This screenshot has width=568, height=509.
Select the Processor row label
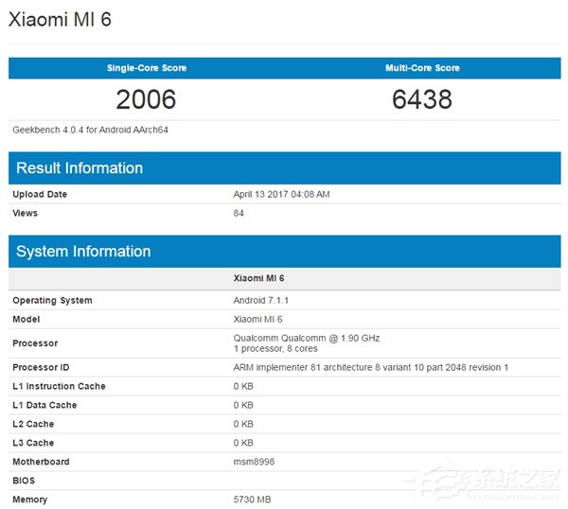(35, 343)
